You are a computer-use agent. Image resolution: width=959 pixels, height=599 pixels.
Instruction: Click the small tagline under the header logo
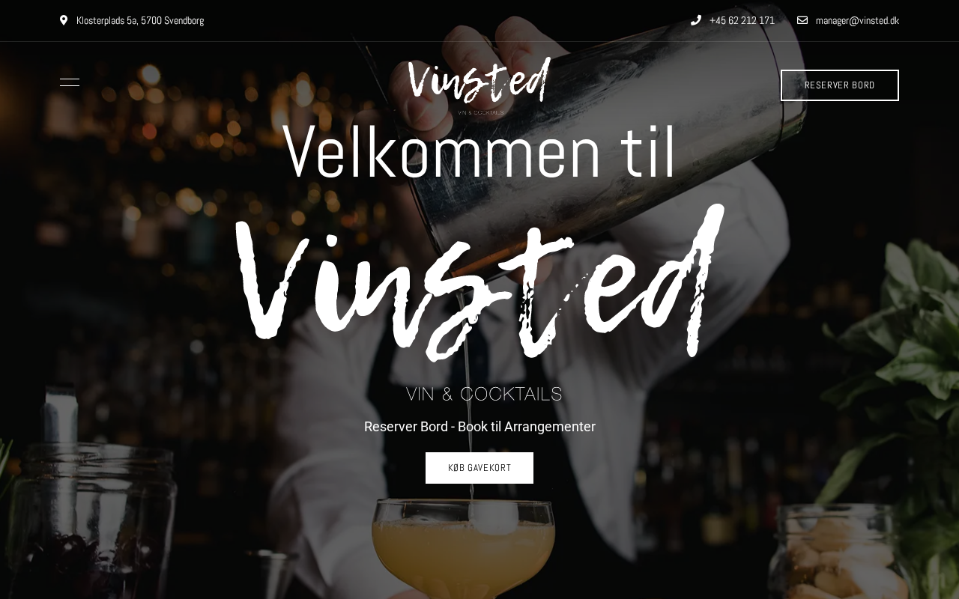[x=480, y=112]
